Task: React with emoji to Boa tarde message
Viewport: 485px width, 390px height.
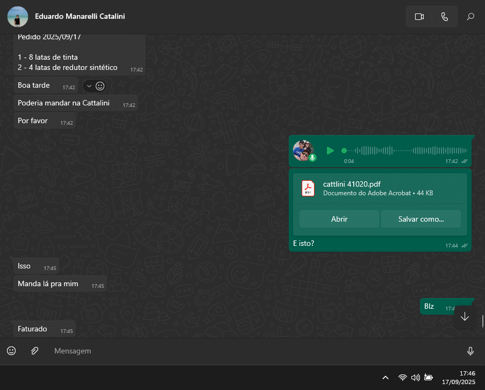Action: tap(99, 86)
